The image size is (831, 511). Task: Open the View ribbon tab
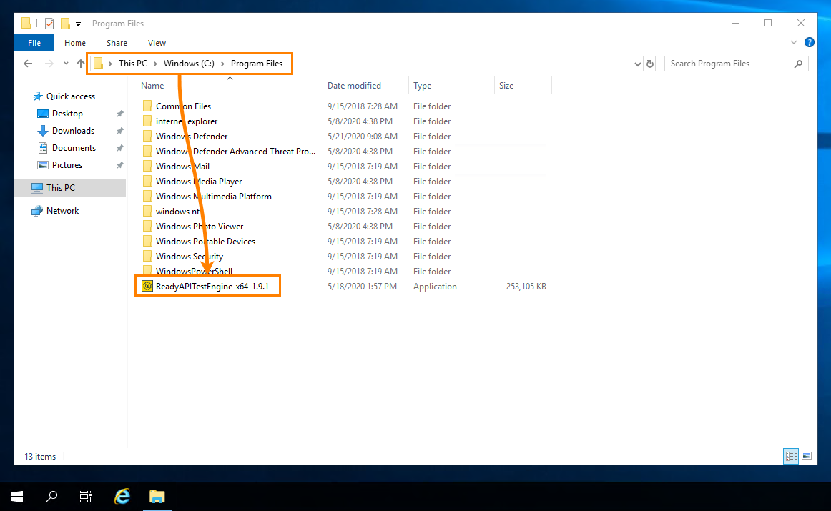tap(157, 43)
